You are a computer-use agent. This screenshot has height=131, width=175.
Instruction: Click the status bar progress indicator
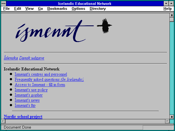point(158,127)
